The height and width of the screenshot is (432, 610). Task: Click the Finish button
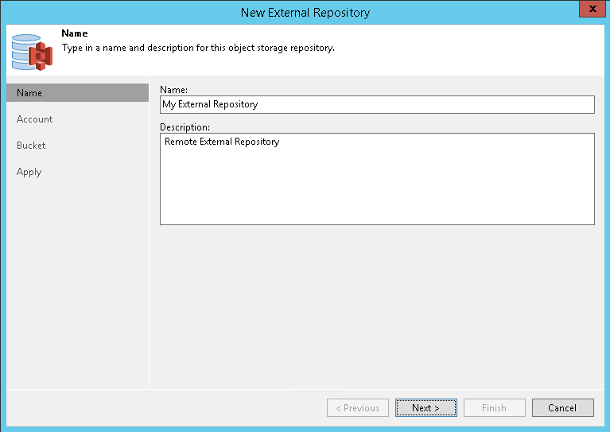coord(495,407)
